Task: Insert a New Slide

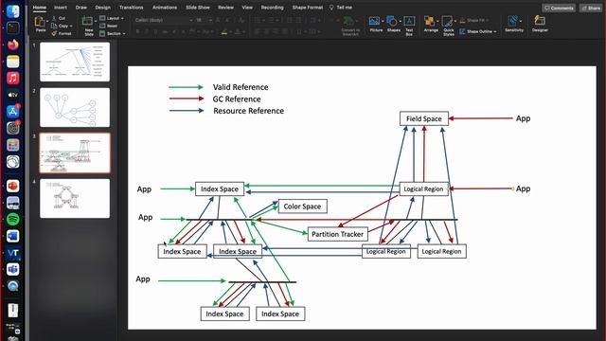Action: click(x=88, y=22)
